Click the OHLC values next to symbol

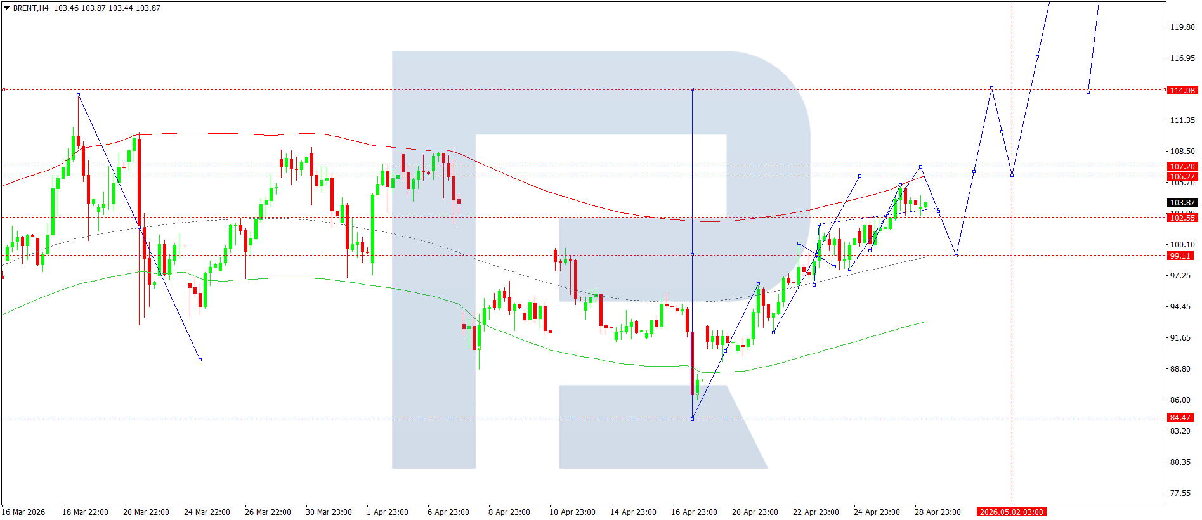107,8
